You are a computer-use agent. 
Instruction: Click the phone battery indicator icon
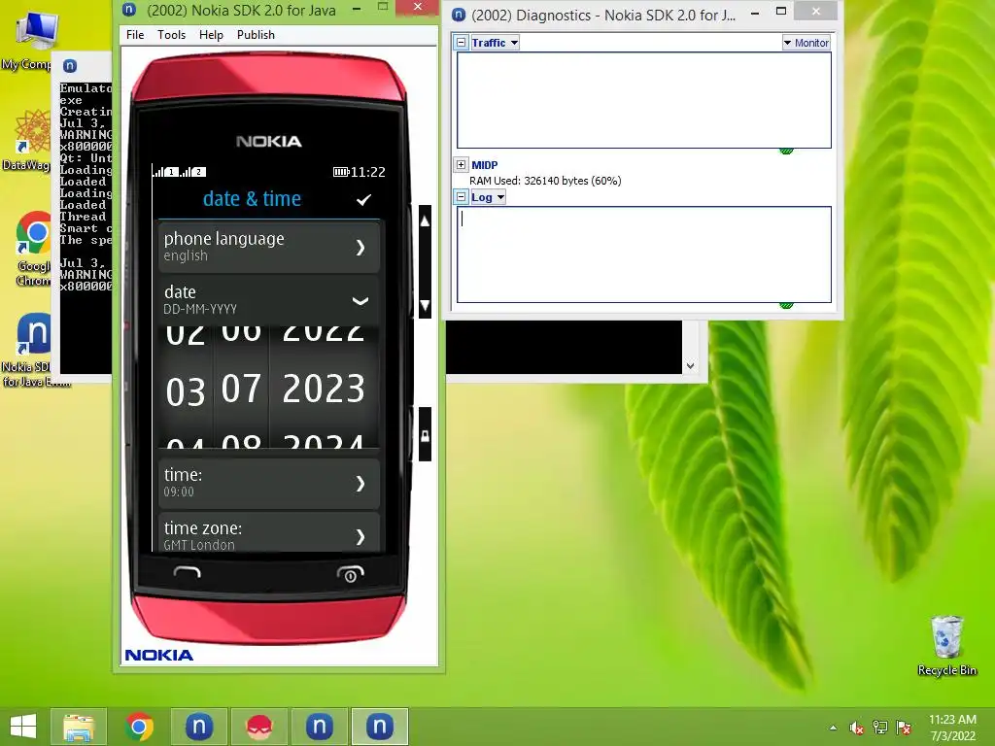tap(341, 172)
